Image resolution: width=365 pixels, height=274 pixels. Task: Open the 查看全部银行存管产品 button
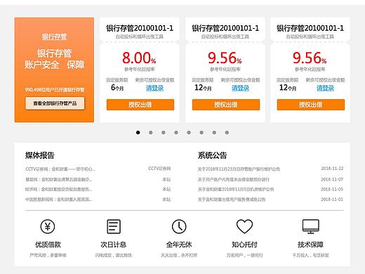[x=55, y=103]
